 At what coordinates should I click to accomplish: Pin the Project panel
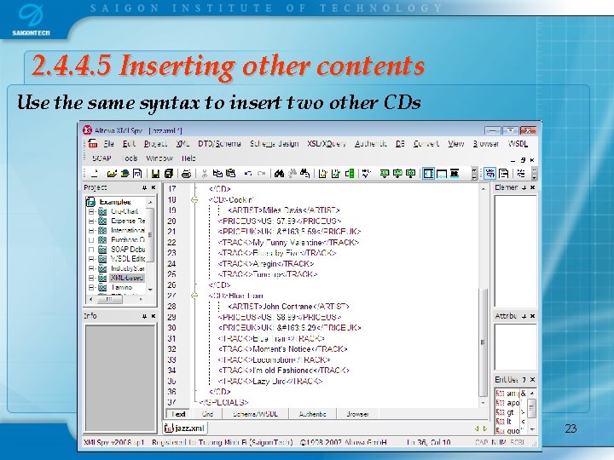coord(144,187)
